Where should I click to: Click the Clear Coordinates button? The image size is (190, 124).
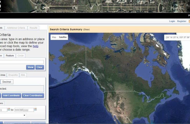click(x=33, y=95)
